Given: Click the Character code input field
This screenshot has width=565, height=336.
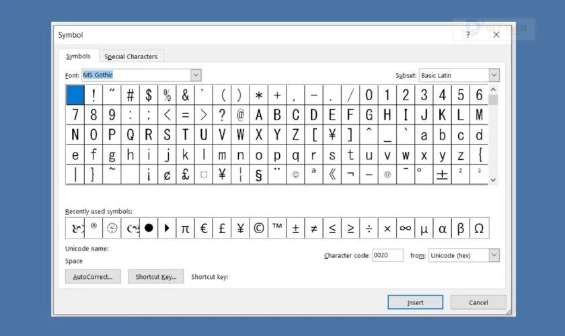Looking at the screenshot, I should [387, 255].
